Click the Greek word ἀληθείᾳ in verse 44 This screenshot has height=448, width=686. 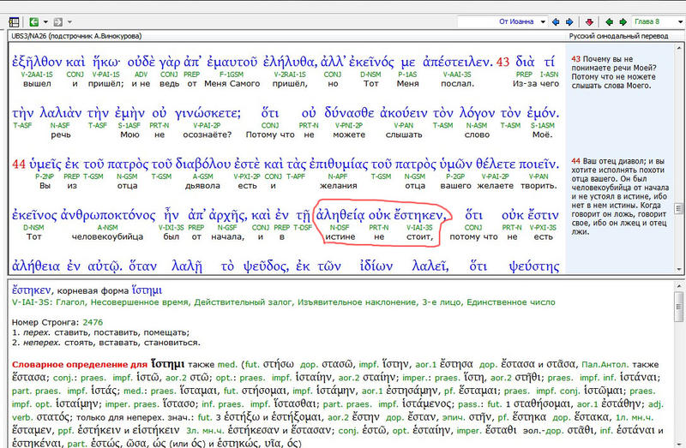point(340,216)
